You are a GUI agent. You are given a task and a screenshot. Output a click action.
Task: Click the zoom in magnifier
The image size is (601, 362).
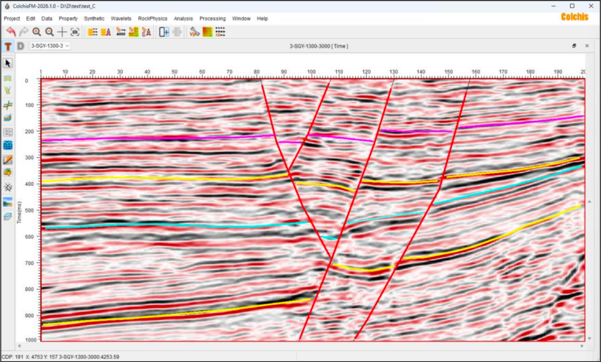tap(37, 32)
